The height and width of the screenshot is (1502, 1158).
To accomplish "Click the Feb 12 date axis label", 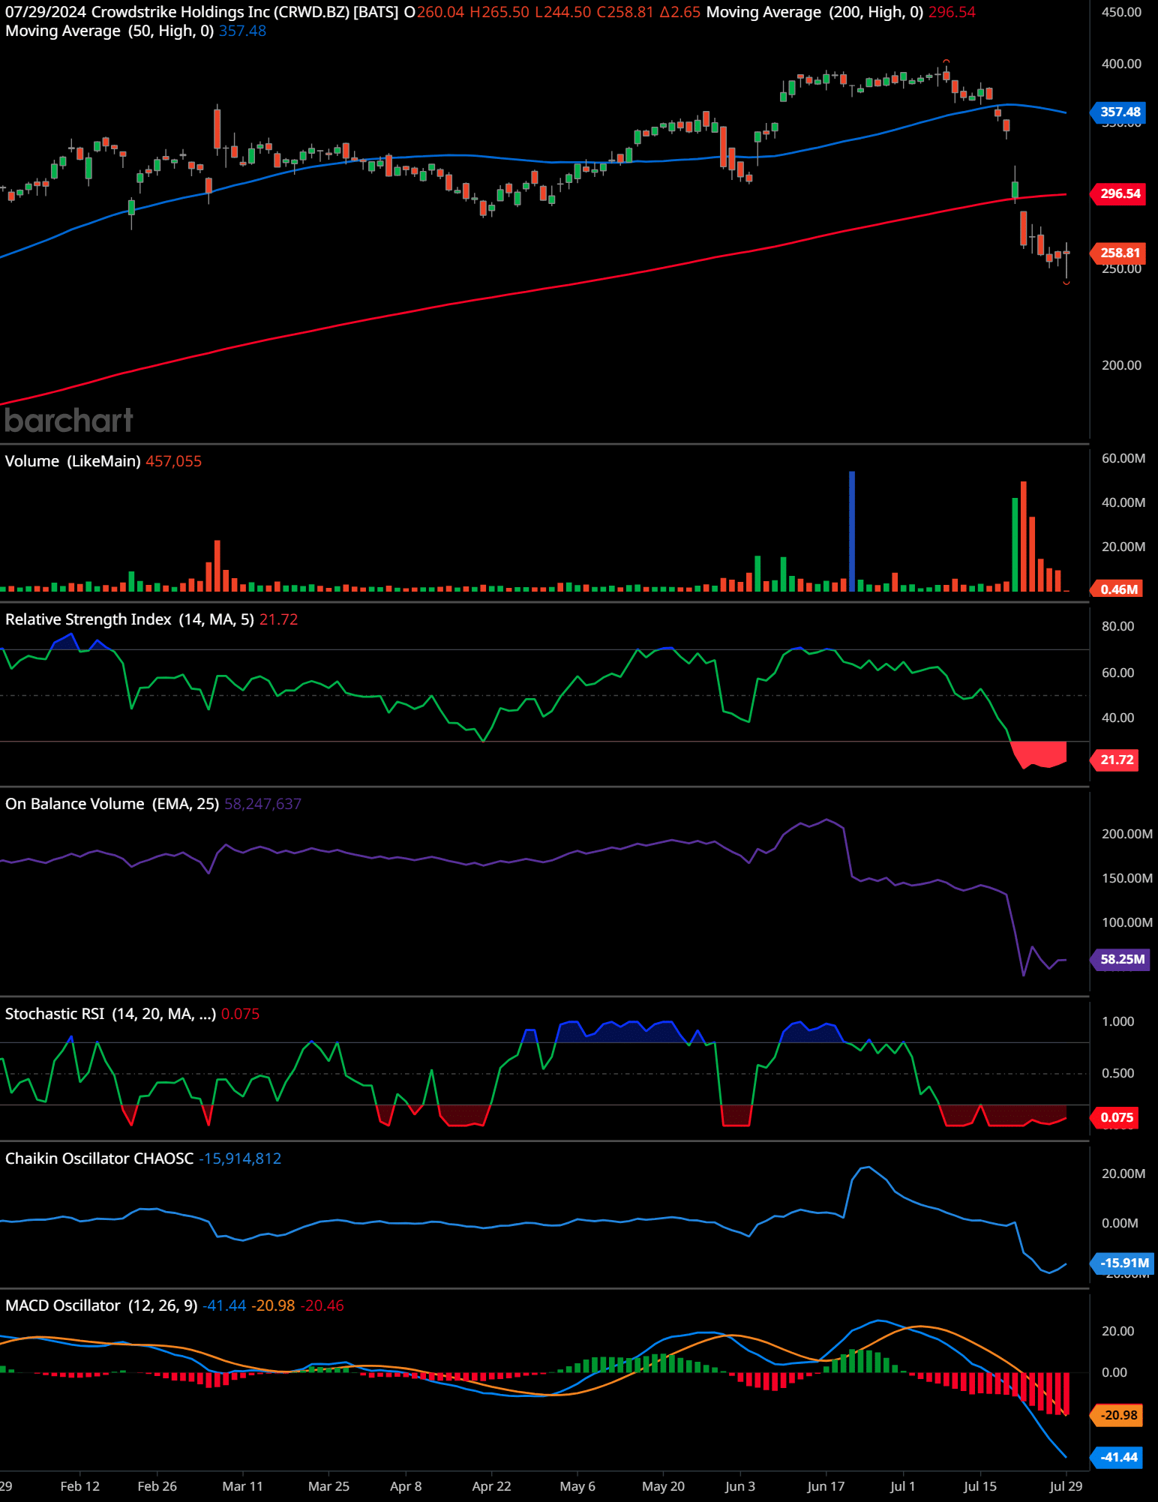I will [79, 1486].
